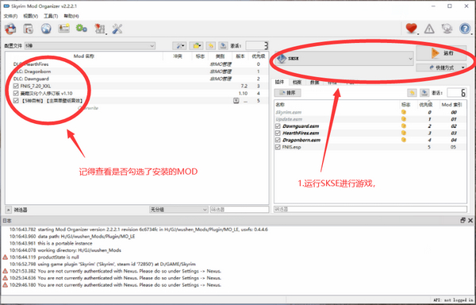Open the profiles ID card icon
The width and height of the screenshot is (476, 305).
click(x=64, y=29)
